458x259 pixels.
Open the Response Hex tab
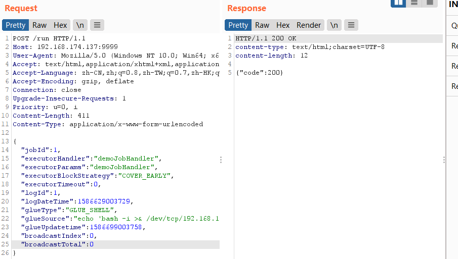tap(283, 25)
